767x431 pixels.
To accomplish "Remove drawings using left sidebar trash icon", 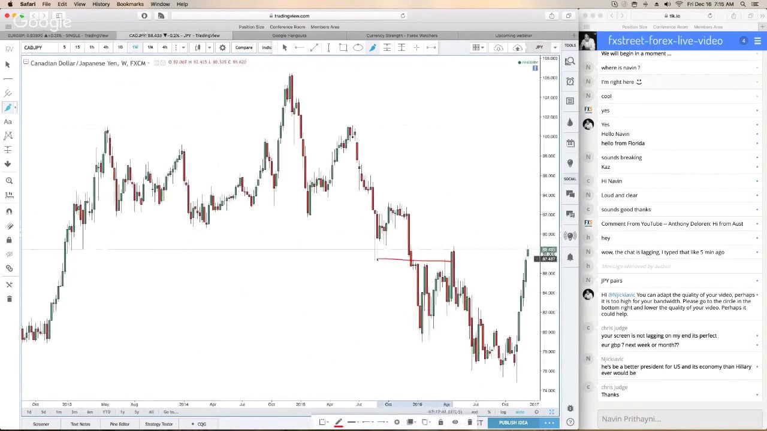I will click(9, 299).
